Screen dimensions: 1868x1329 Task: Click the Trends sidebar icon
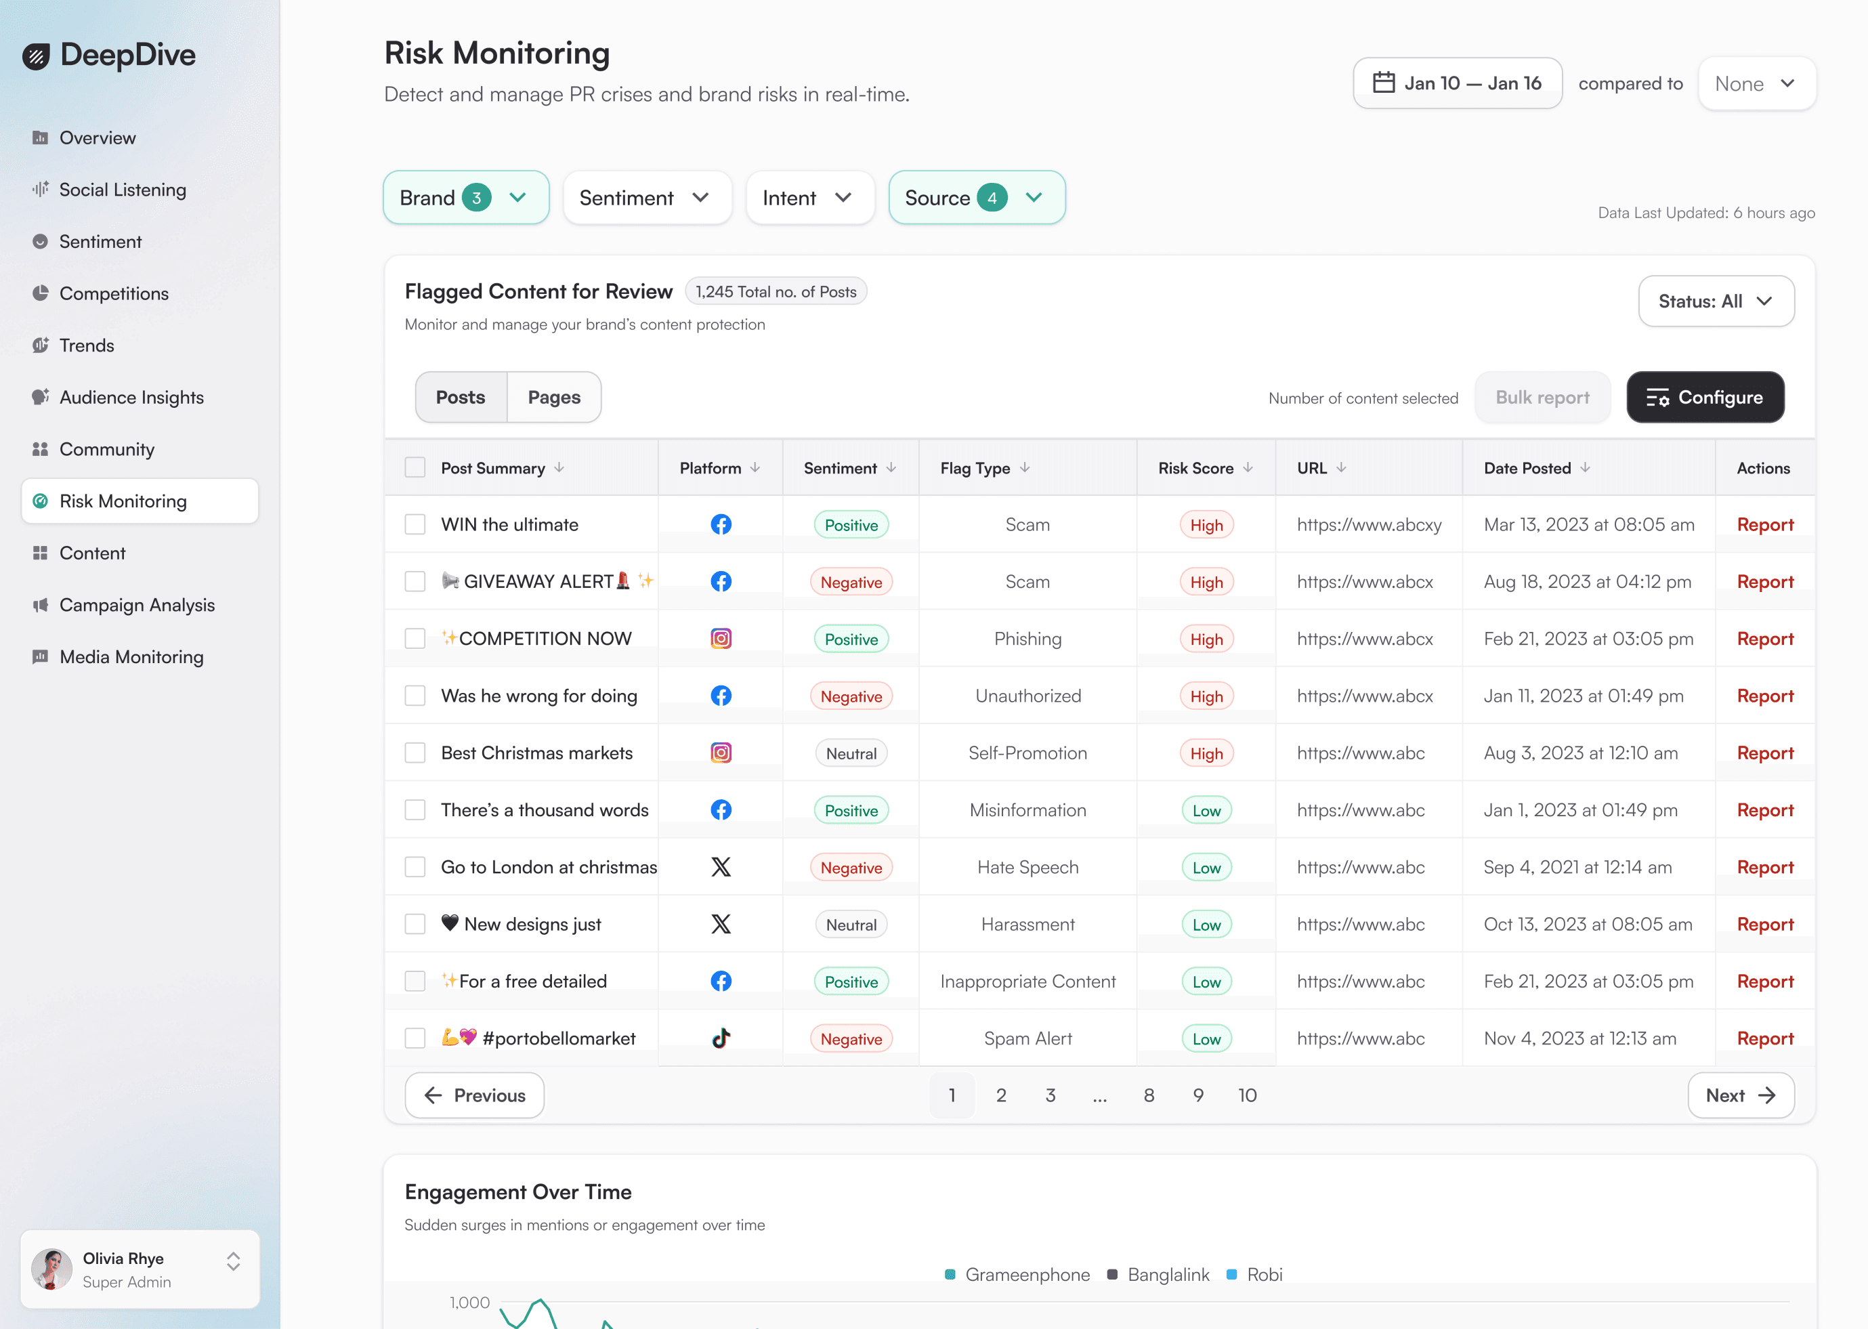pyautogui.click(x=40, y=345)
